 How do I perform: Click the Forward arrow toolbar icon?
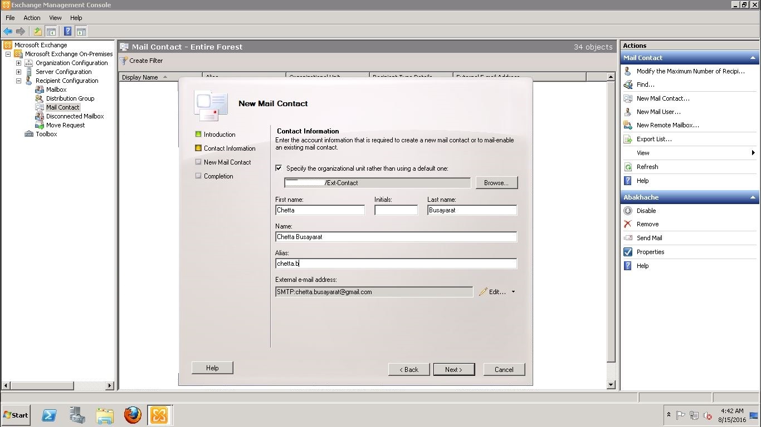(x=21, y=32)
